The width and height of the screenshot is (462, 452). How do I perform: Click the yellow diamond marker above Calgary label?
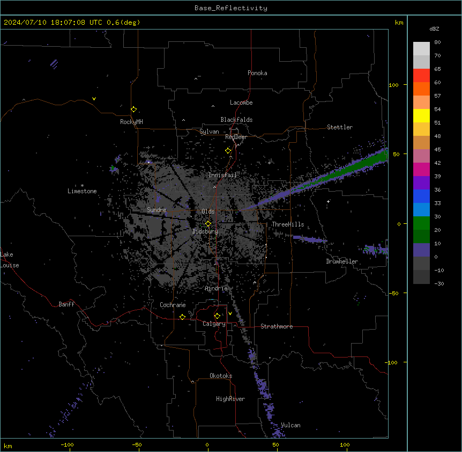pyautogui.click(x=217, y=316)
